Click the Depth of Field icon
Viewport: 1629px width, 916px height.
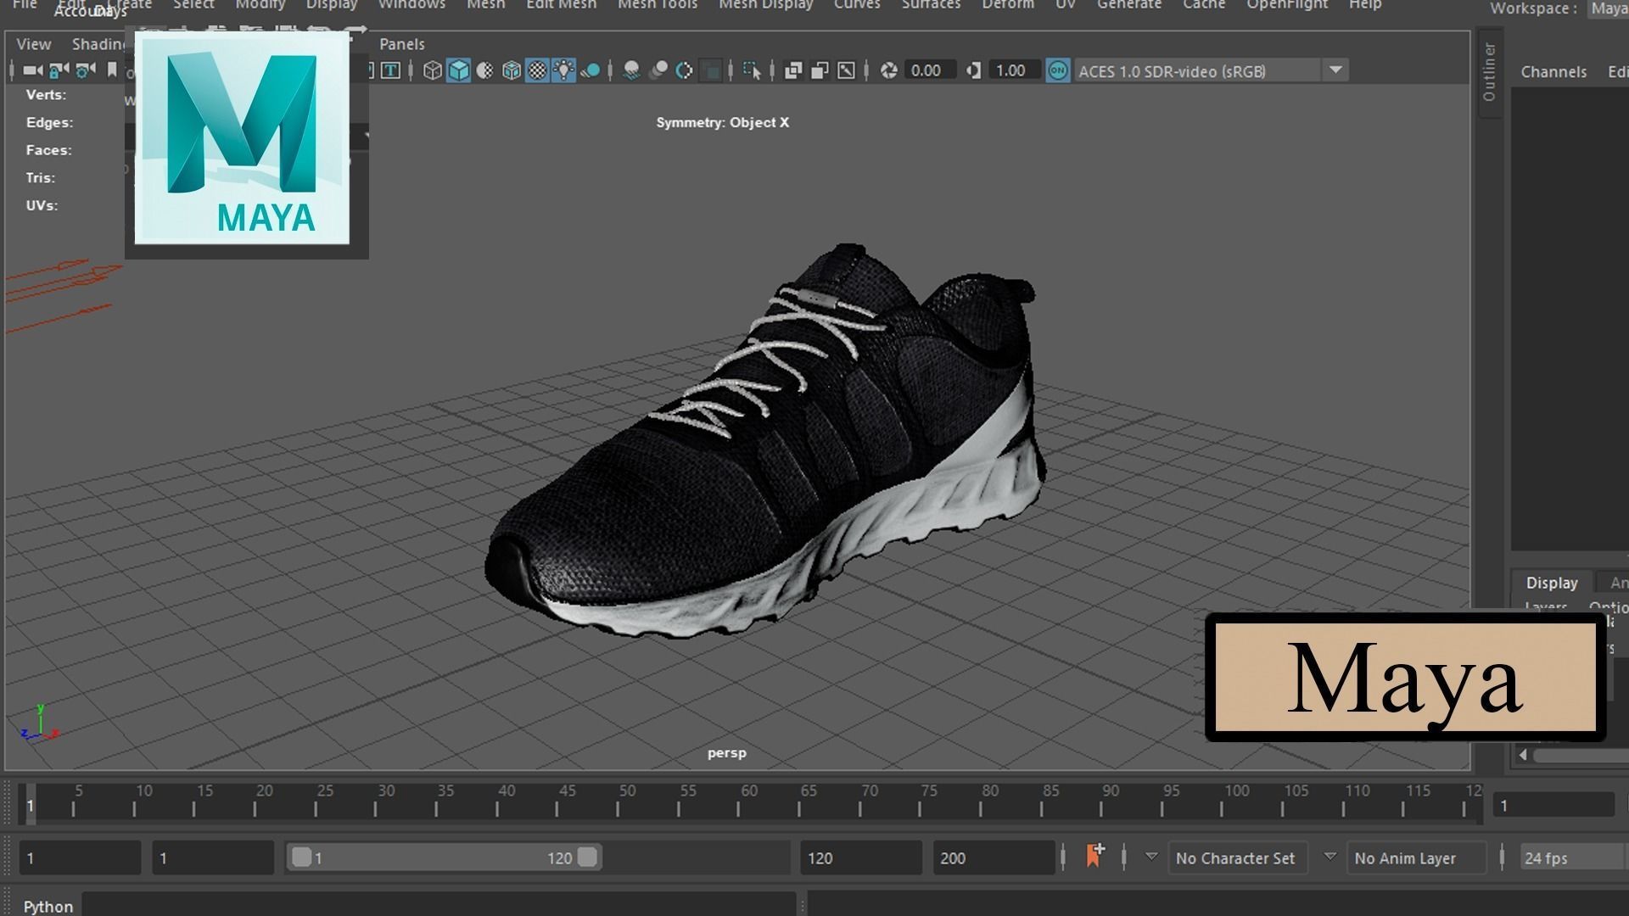(712, 70)
